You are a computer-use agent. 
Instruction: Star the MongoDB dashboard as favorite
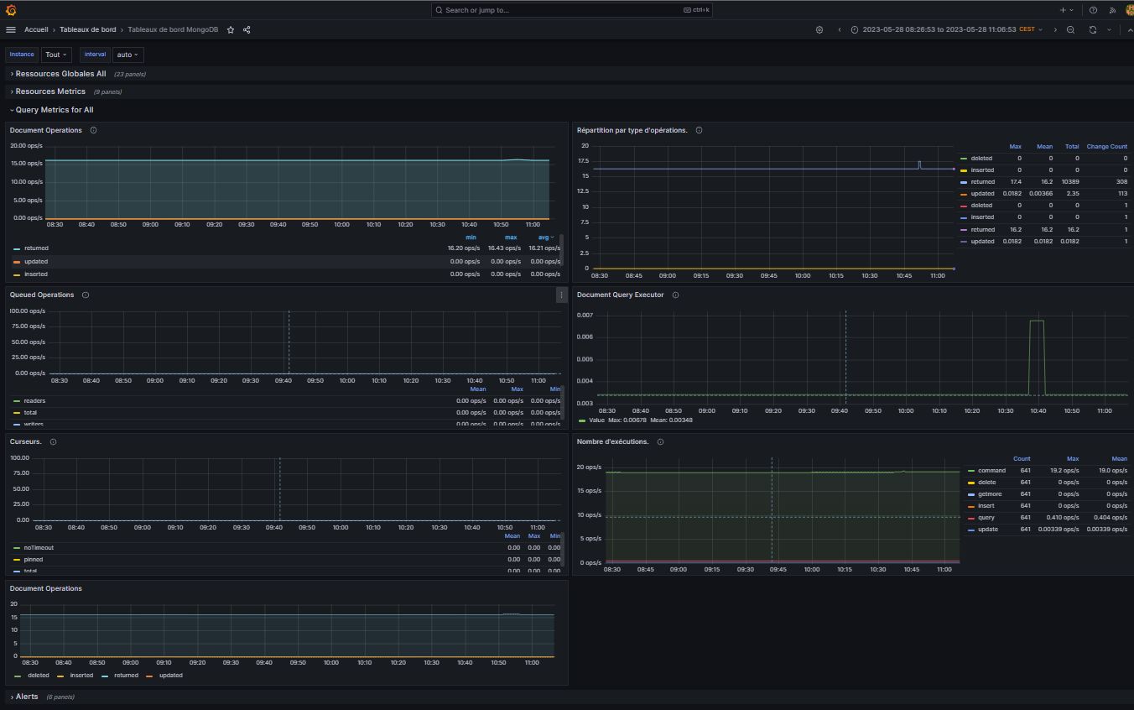click(231, 29)
